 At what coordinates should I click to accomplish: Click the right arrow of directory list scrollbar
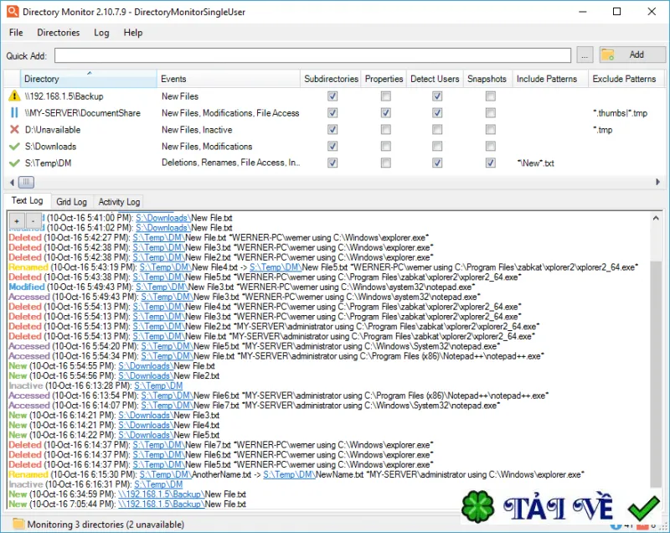[657, 182]
